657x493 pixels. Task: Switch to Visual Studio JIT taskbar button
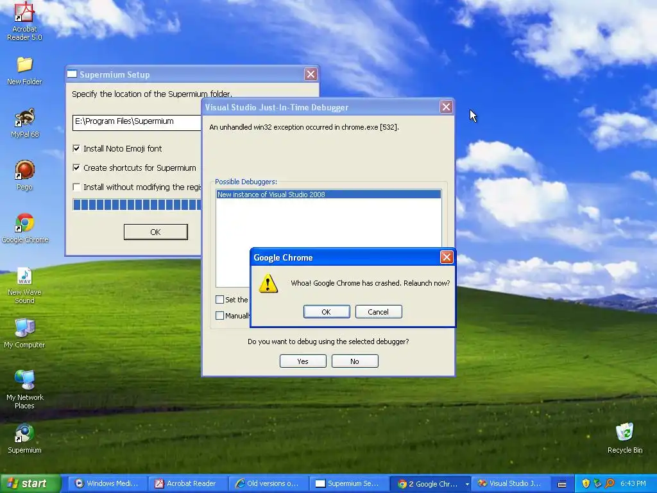511,483
